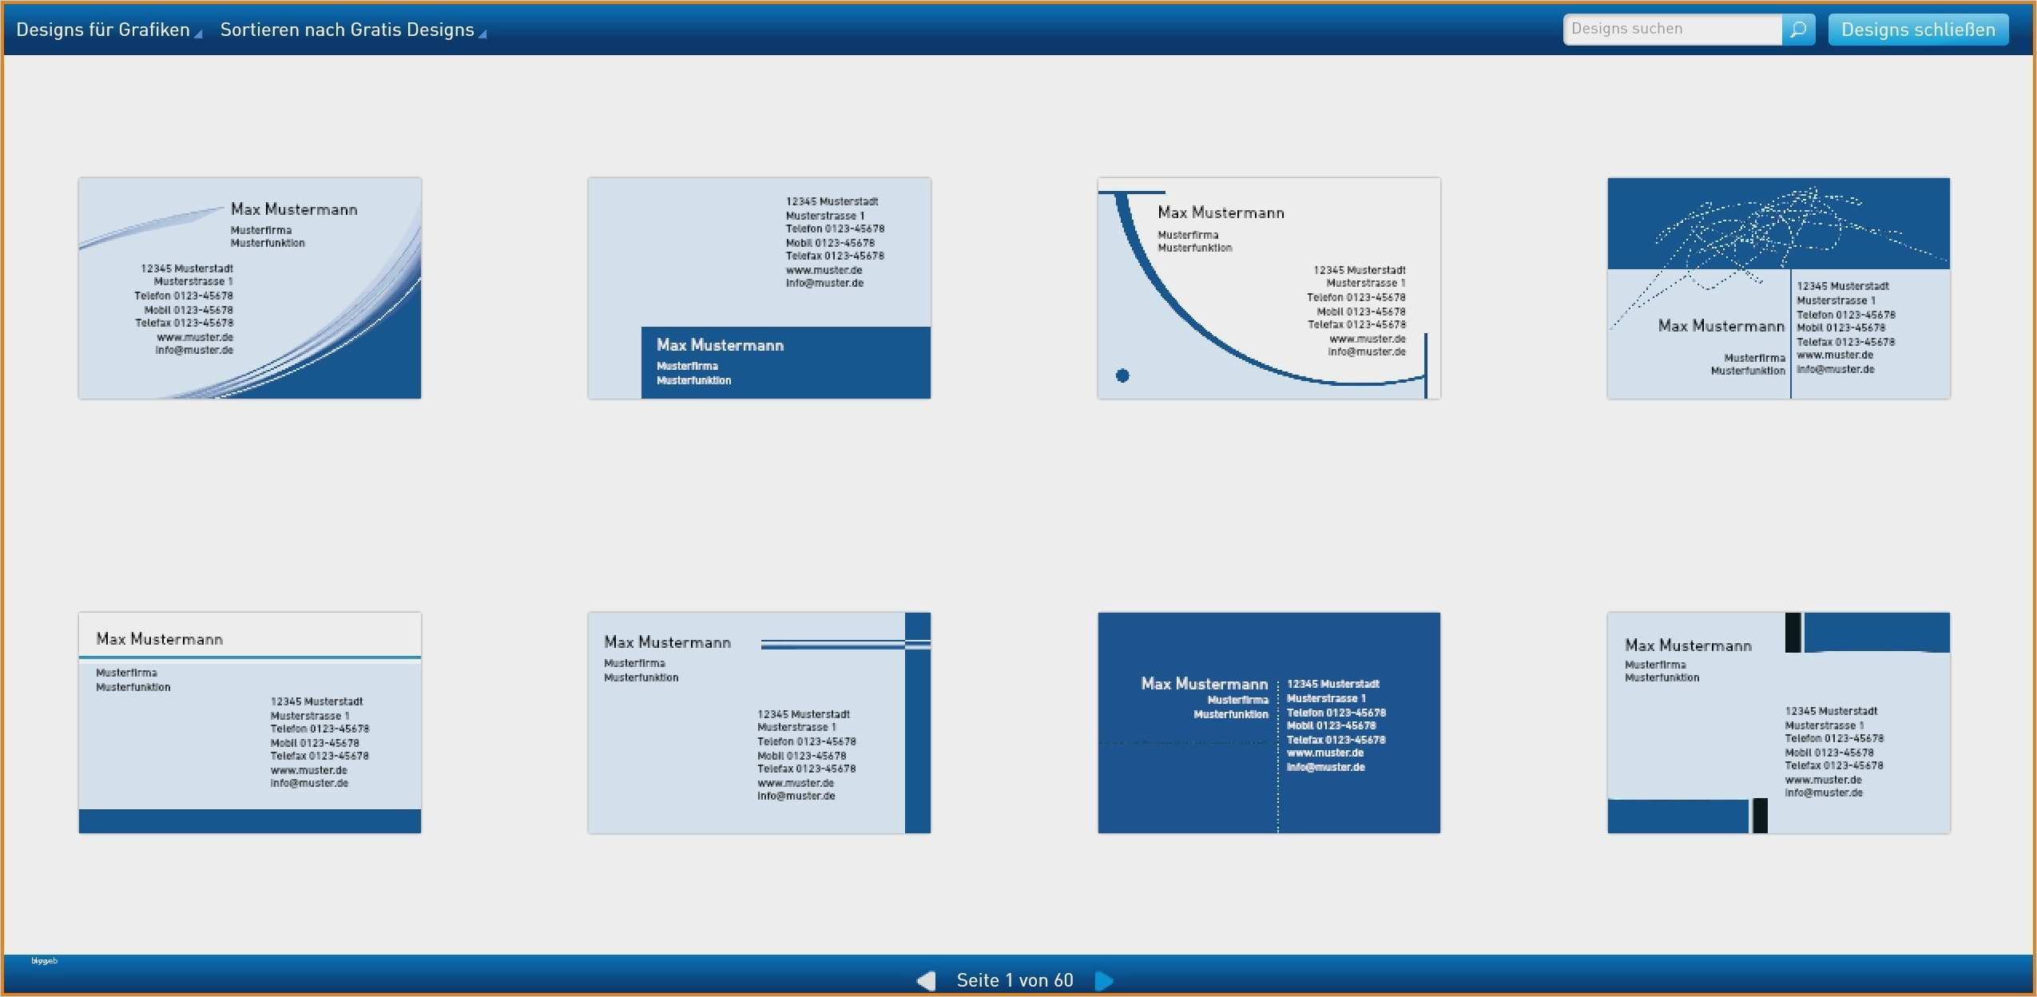Screen dimensions: 2037x997
Task: Click the small logo in bottom-left corner
Action: point(44,960)
